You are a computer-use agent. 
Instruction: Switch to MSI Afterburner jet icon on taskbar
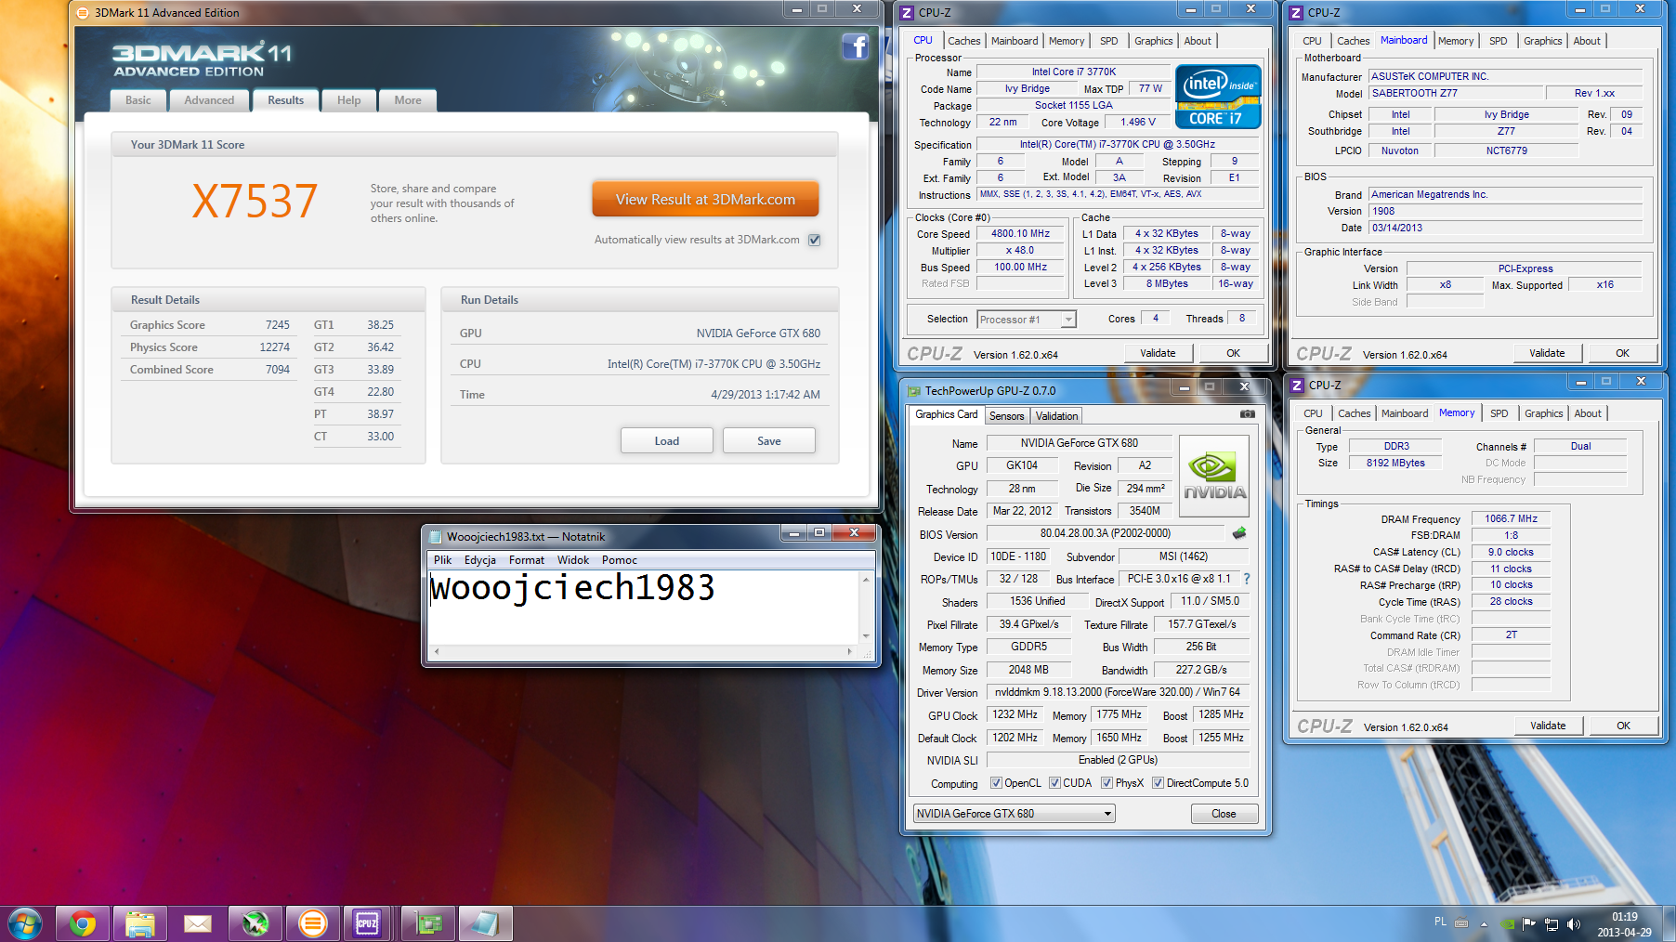click(x=255, y=923)
